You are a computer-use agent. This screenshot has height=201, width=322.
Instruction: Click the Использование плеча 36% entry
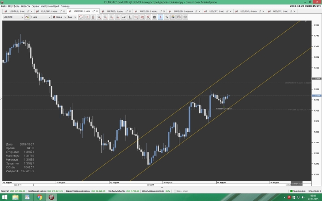(x=156, y=191)
